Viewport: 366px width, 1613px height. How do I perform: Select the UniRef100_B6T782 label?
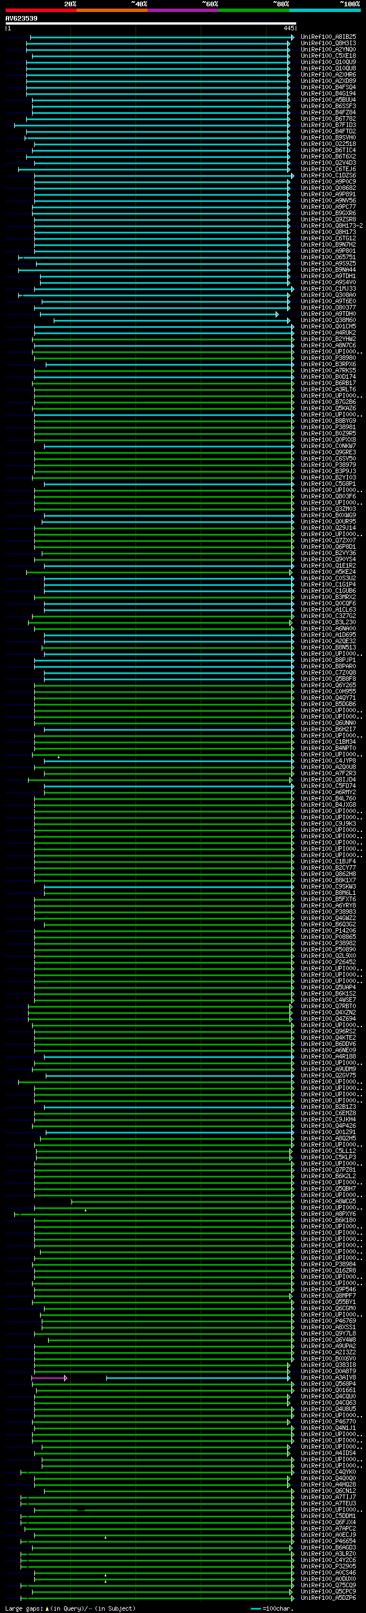[x=328, y=119]
